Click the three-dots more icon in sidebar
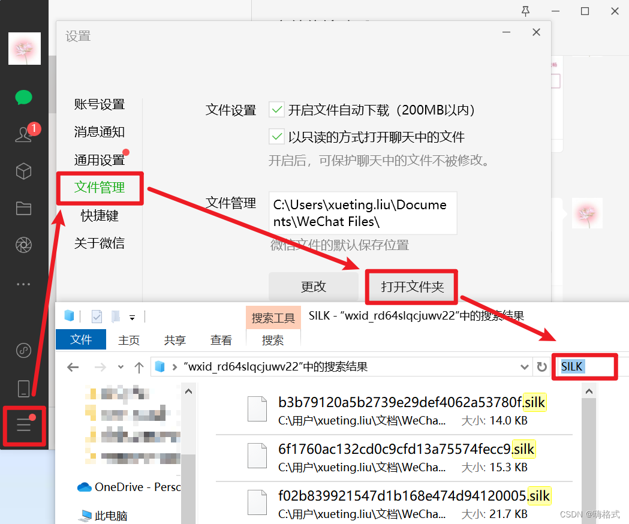The image size is (629, 524). (23, 284)
